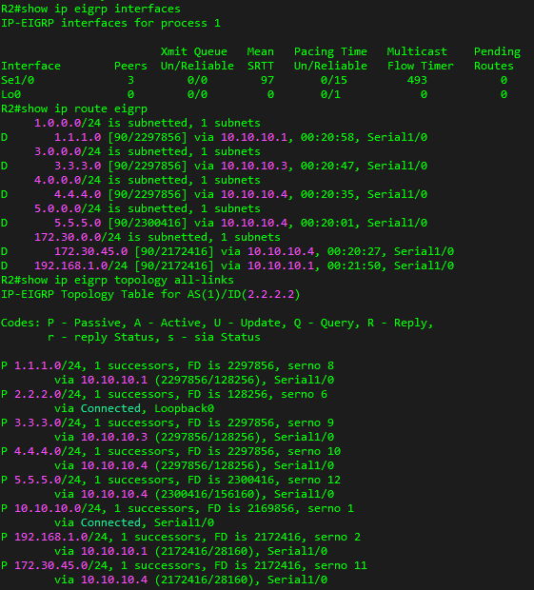
Task: Click the 'Mean' header word
Action: click(x=261, y=51)
